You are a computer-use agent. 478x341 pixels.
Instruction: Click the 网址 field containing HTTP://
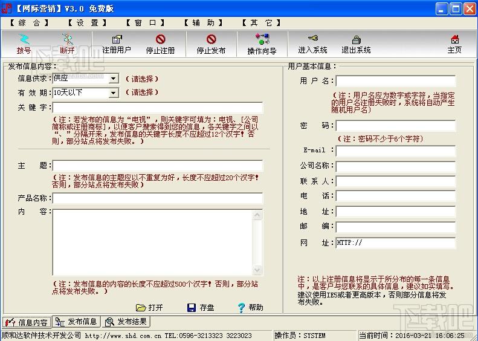(x=396, y=243)
